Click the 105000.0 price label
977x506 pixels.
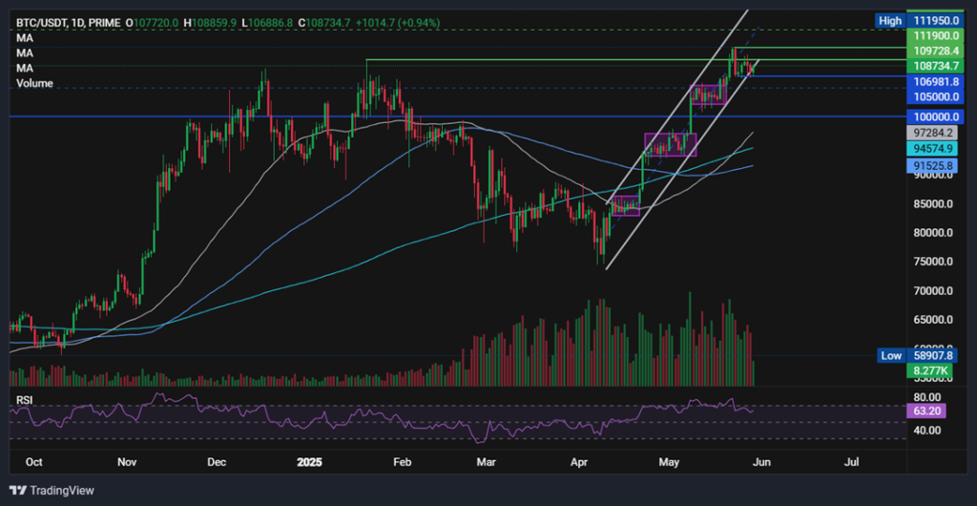pyautogui.click(x=937, y=96)
